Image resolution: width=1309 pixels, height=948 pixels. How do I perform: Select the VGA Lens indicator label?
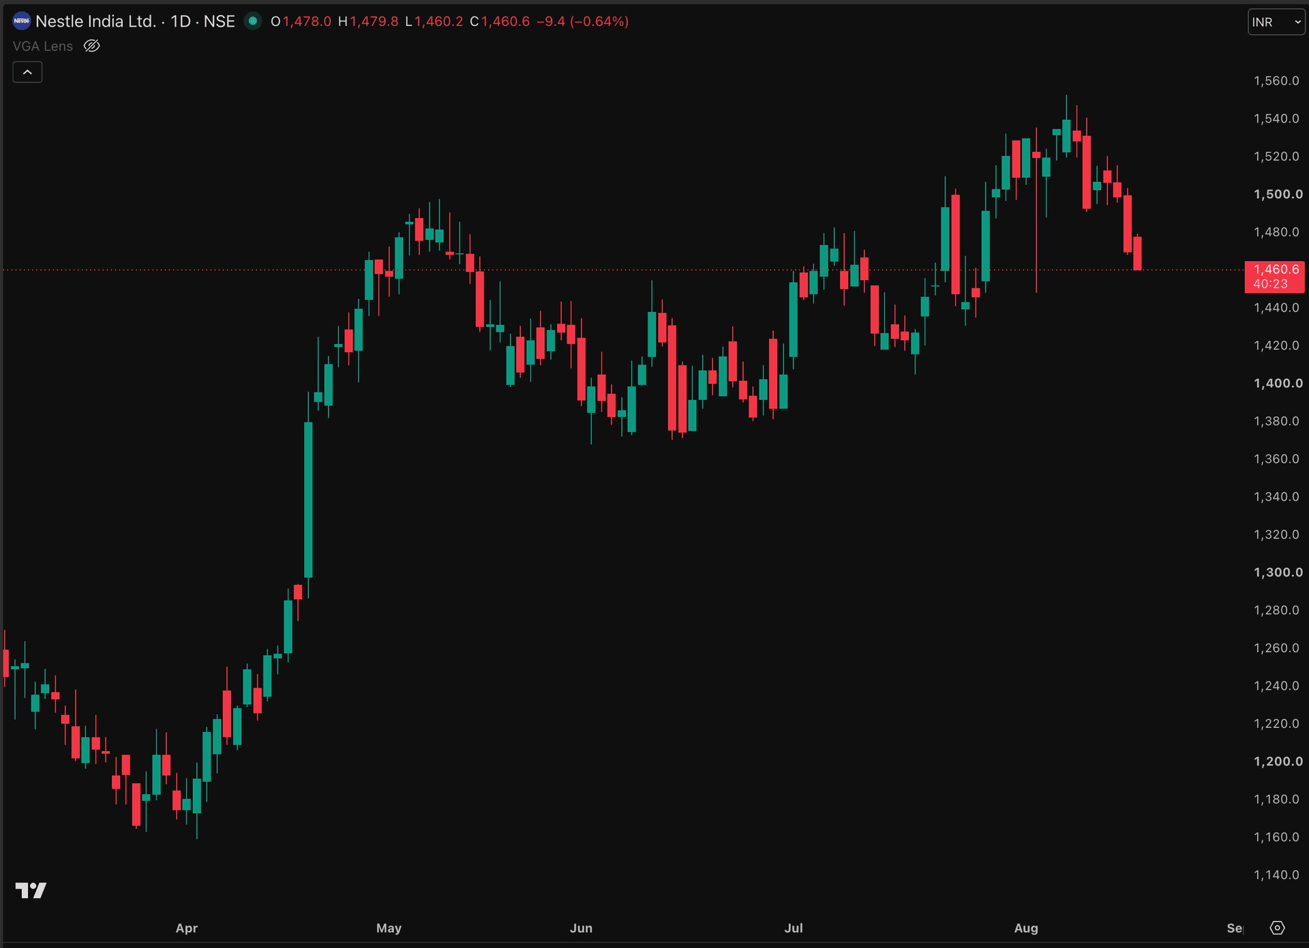coord(42,46)
